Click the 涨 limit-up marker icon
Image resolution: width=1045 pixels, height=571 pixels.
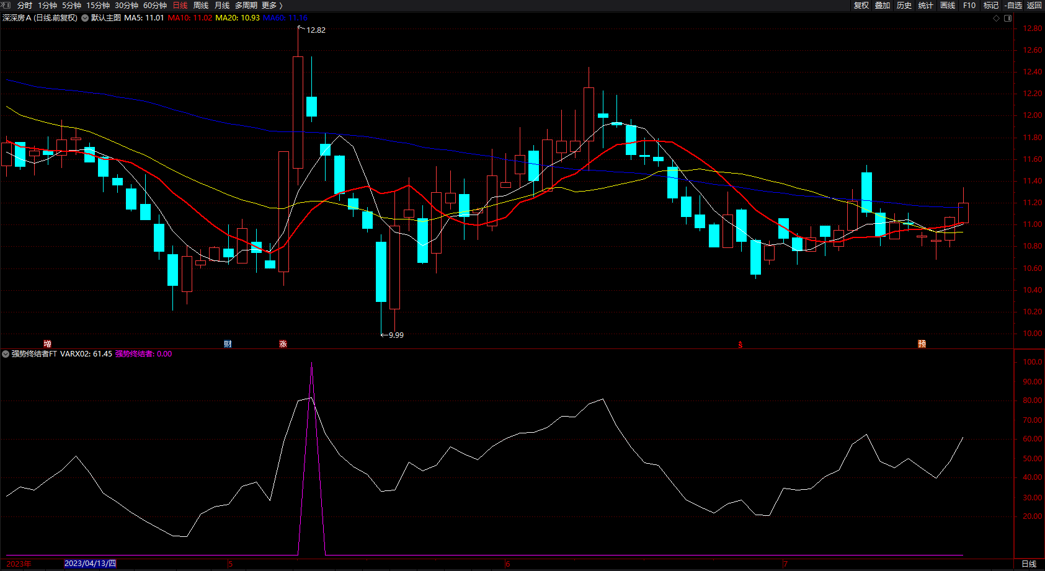pyautogui.click(x=283, y=344)
